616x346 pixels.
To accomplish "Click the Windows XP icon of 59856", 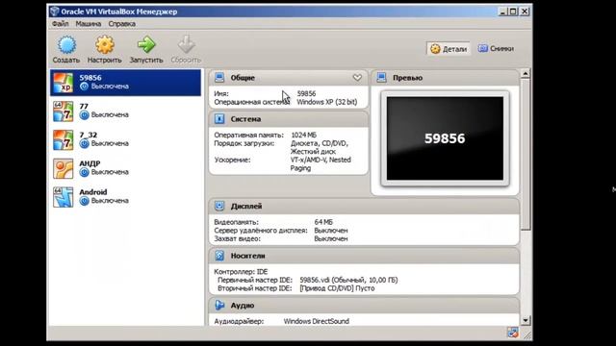I will tap(64, 83).
